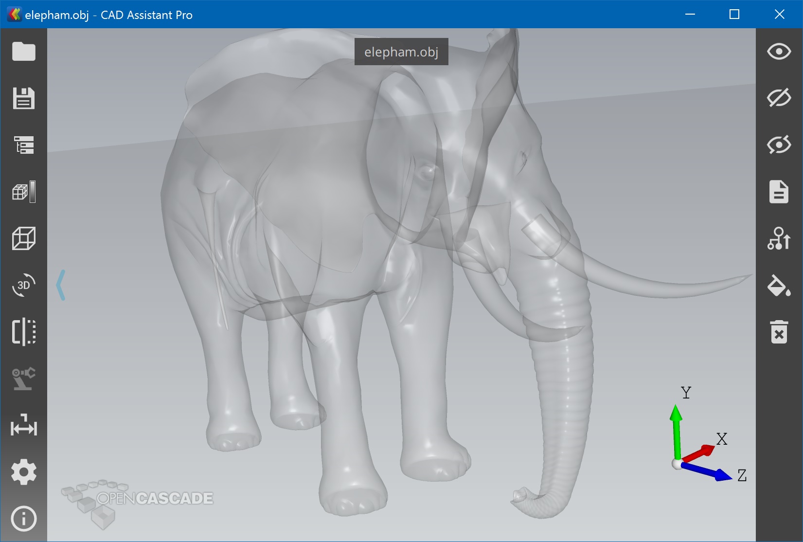Click the robot arm manipulator icon

pos(23,379)
